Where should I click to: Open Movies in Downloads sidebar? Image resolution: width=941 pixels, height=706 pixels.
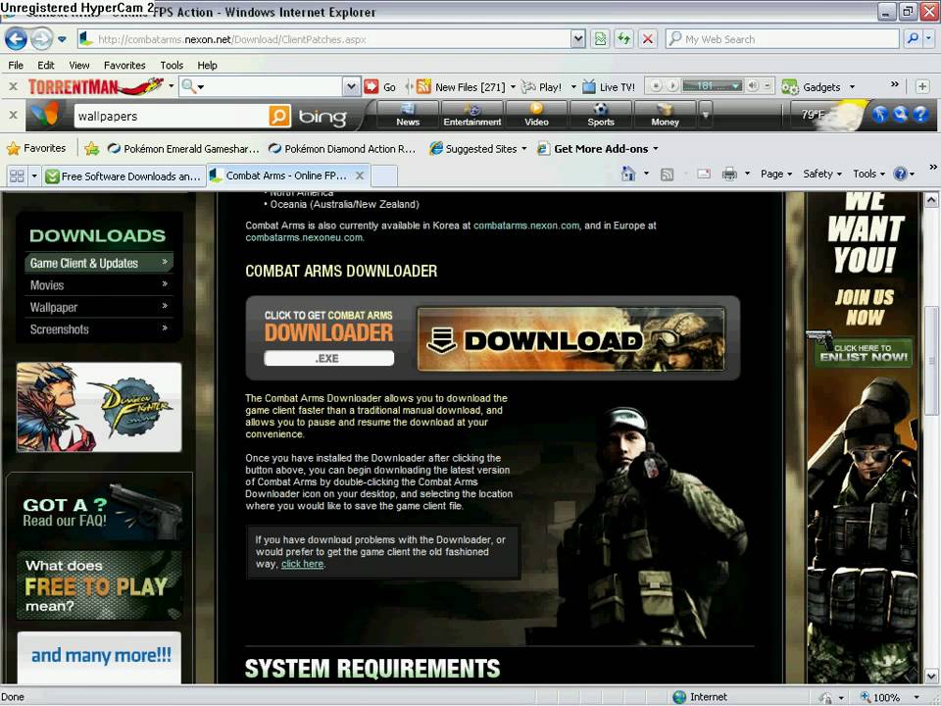pos(99,285)
